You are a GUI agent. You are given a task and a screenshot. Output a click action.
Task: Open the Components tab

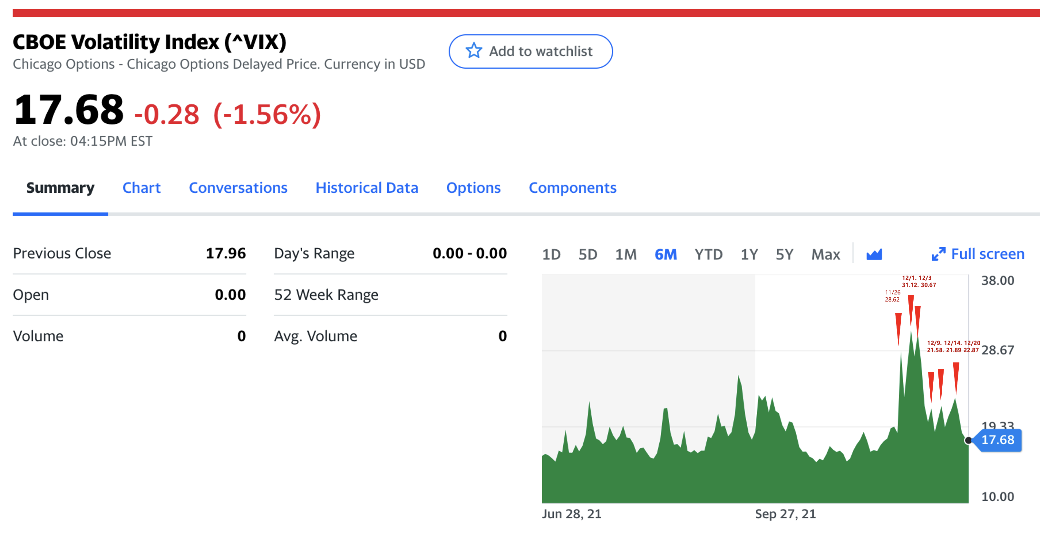[x=572, y=187]
